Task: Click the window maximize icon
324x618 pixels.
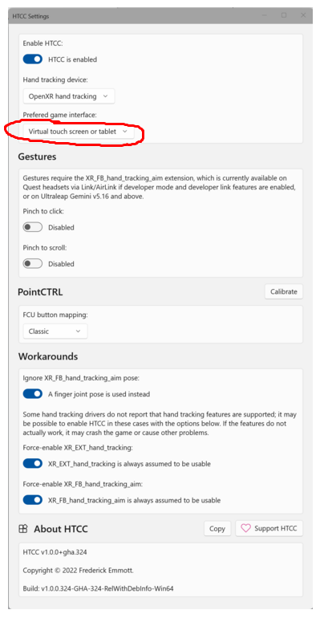Action: pos(283,15)
